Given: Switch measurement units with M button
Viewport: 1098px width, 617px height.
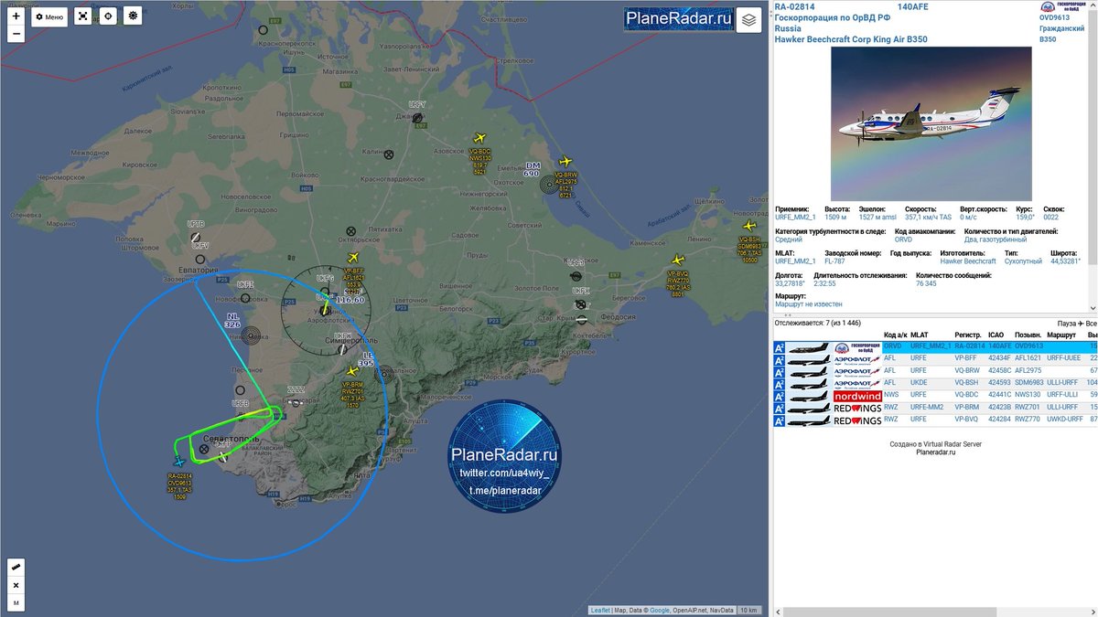Looking at the screenshot, I should click(x=16, y=602).
